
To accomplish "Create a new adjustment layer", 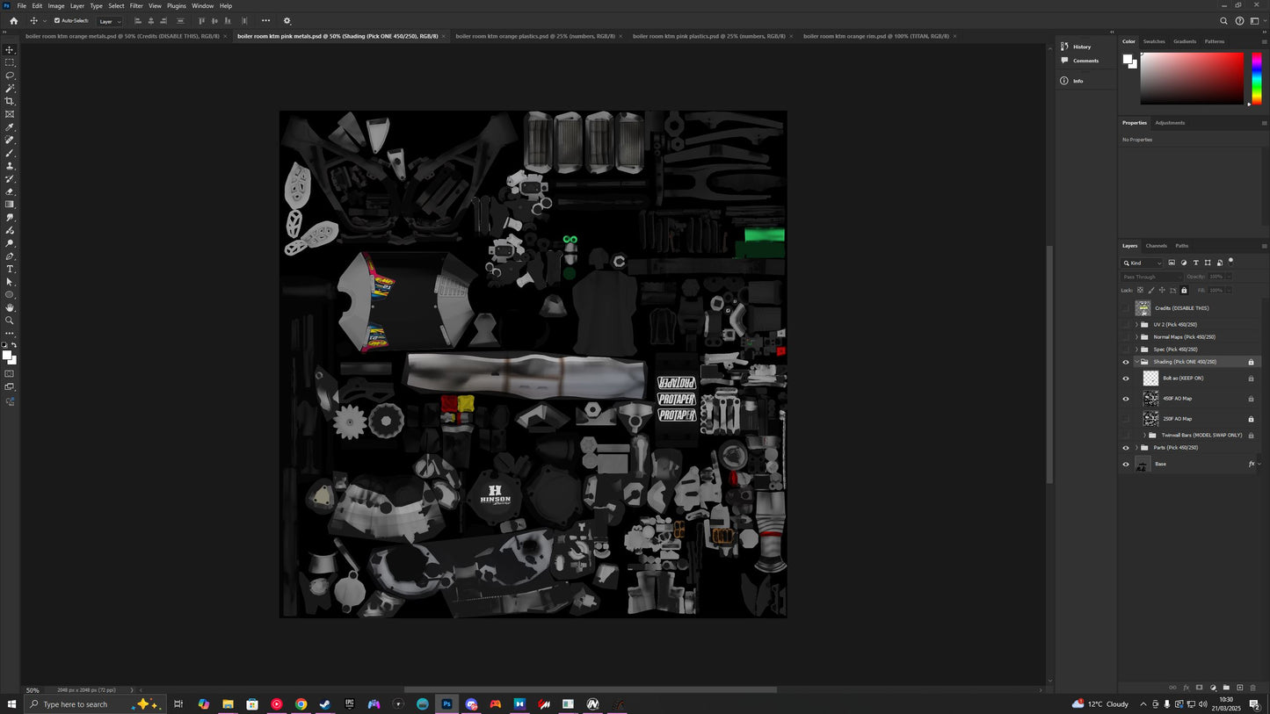I will 1213,688.
